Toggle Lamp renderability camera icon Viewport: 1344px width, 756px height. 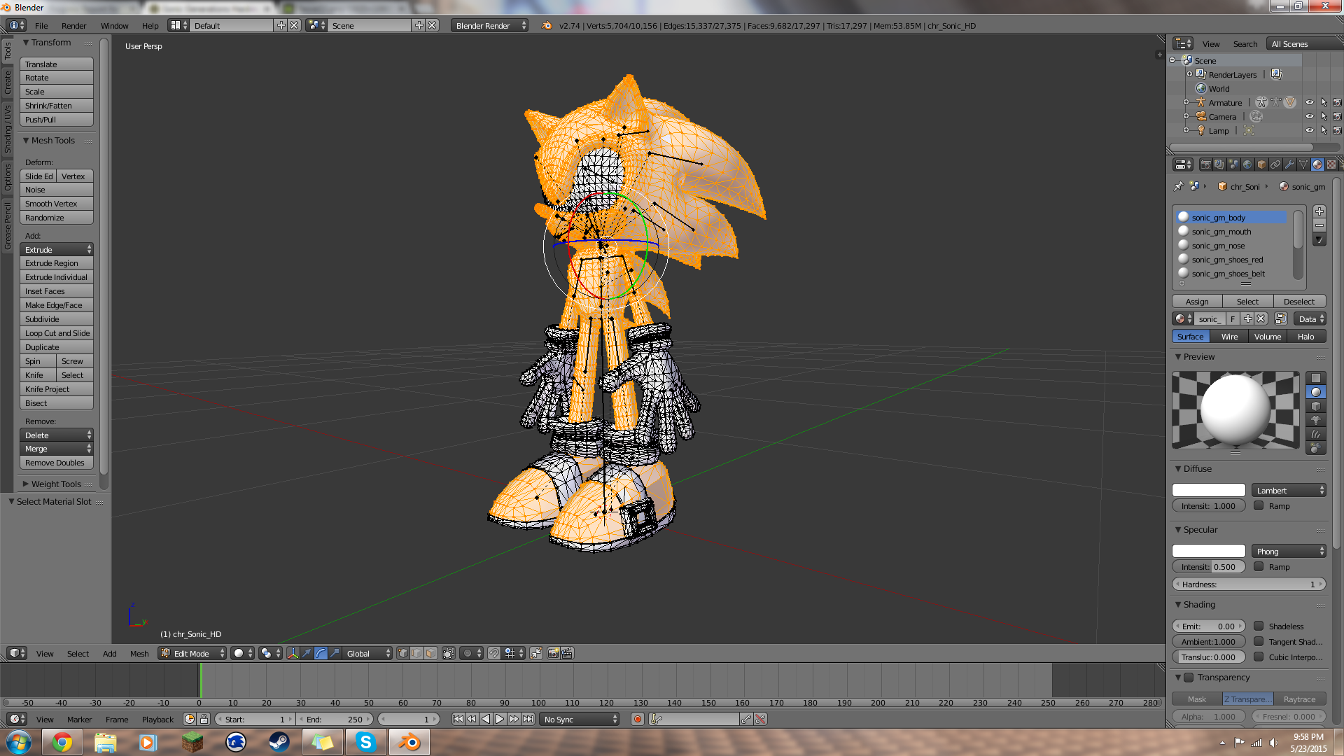coord(1337,130)
